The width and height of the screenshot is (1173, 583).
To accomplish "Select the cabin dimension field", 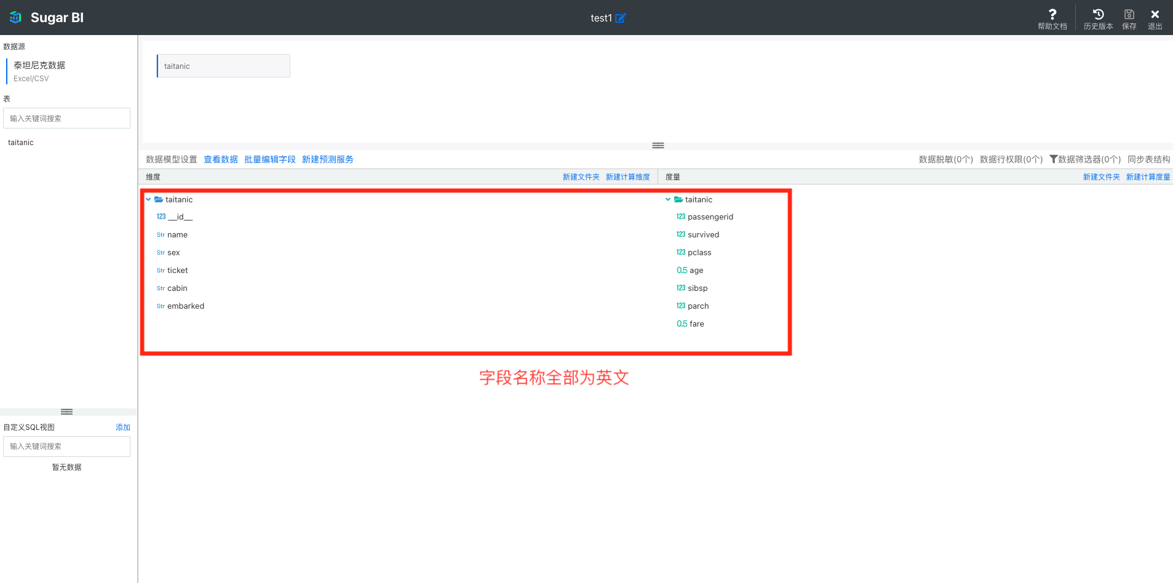I will coord(177,288).
